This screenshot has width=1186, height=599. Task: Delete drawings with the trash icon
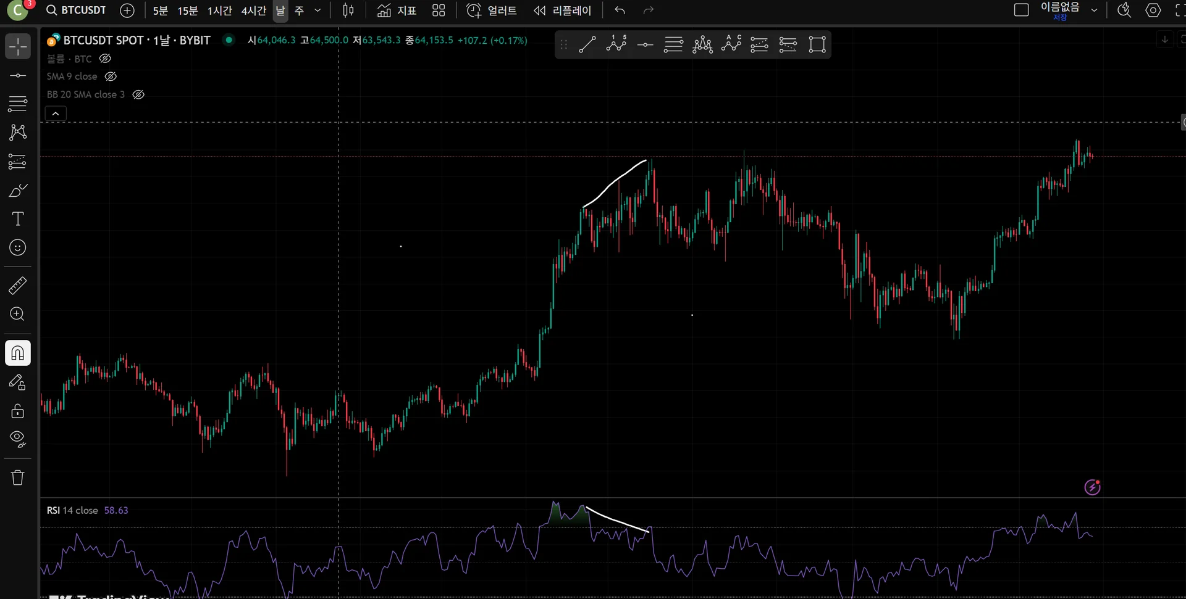click(17, 477)
